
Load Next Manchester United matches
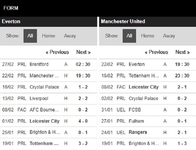click(183, 52)
